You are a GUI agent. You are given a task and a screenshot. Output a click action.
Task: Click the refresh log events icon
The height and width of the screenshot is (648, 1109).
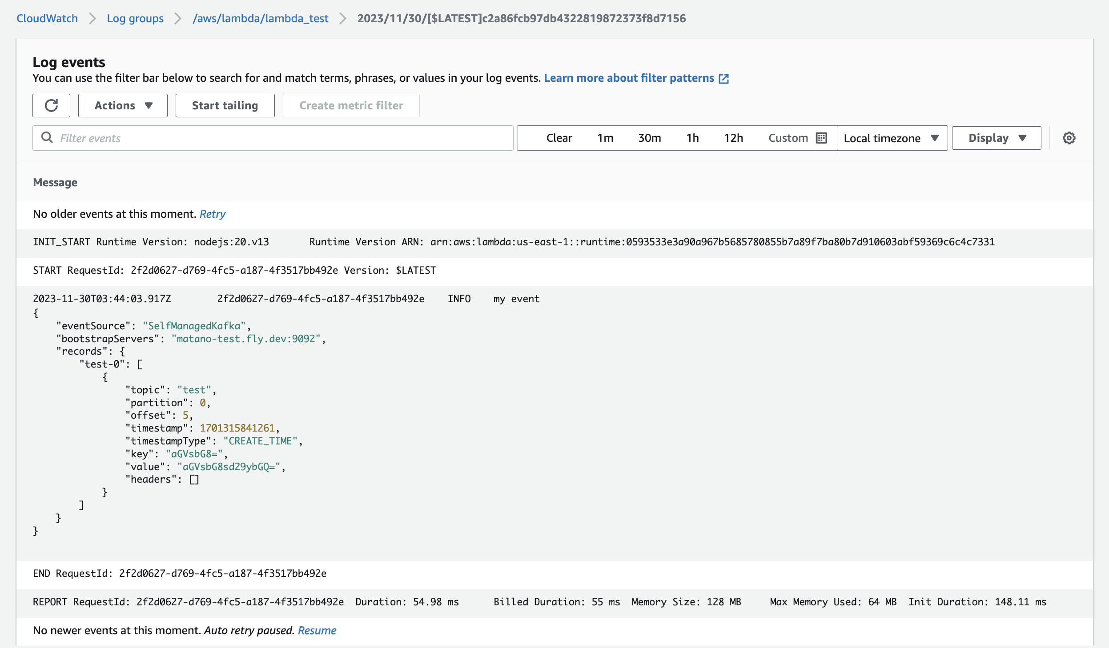pyautogui.click(x=51, y=105)
